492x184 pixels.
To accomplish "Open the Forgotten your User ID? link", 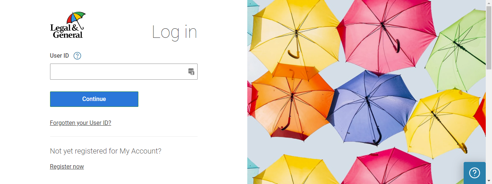I will (81, 123).
